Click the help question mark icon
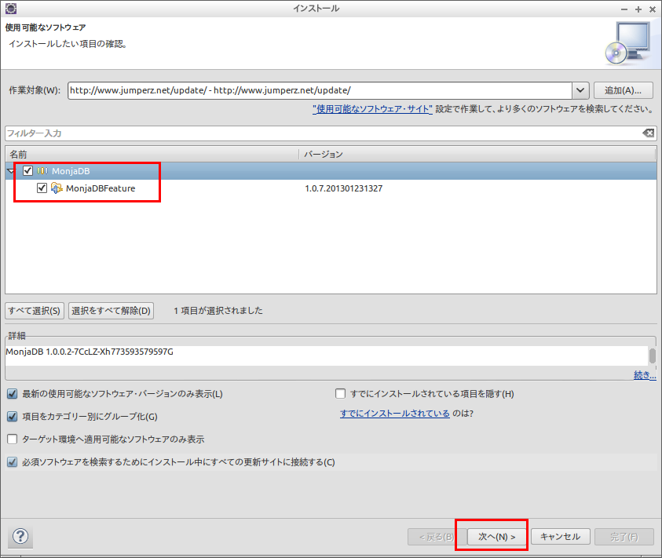Viewport: 662px width, 558px height. (20, 537)
